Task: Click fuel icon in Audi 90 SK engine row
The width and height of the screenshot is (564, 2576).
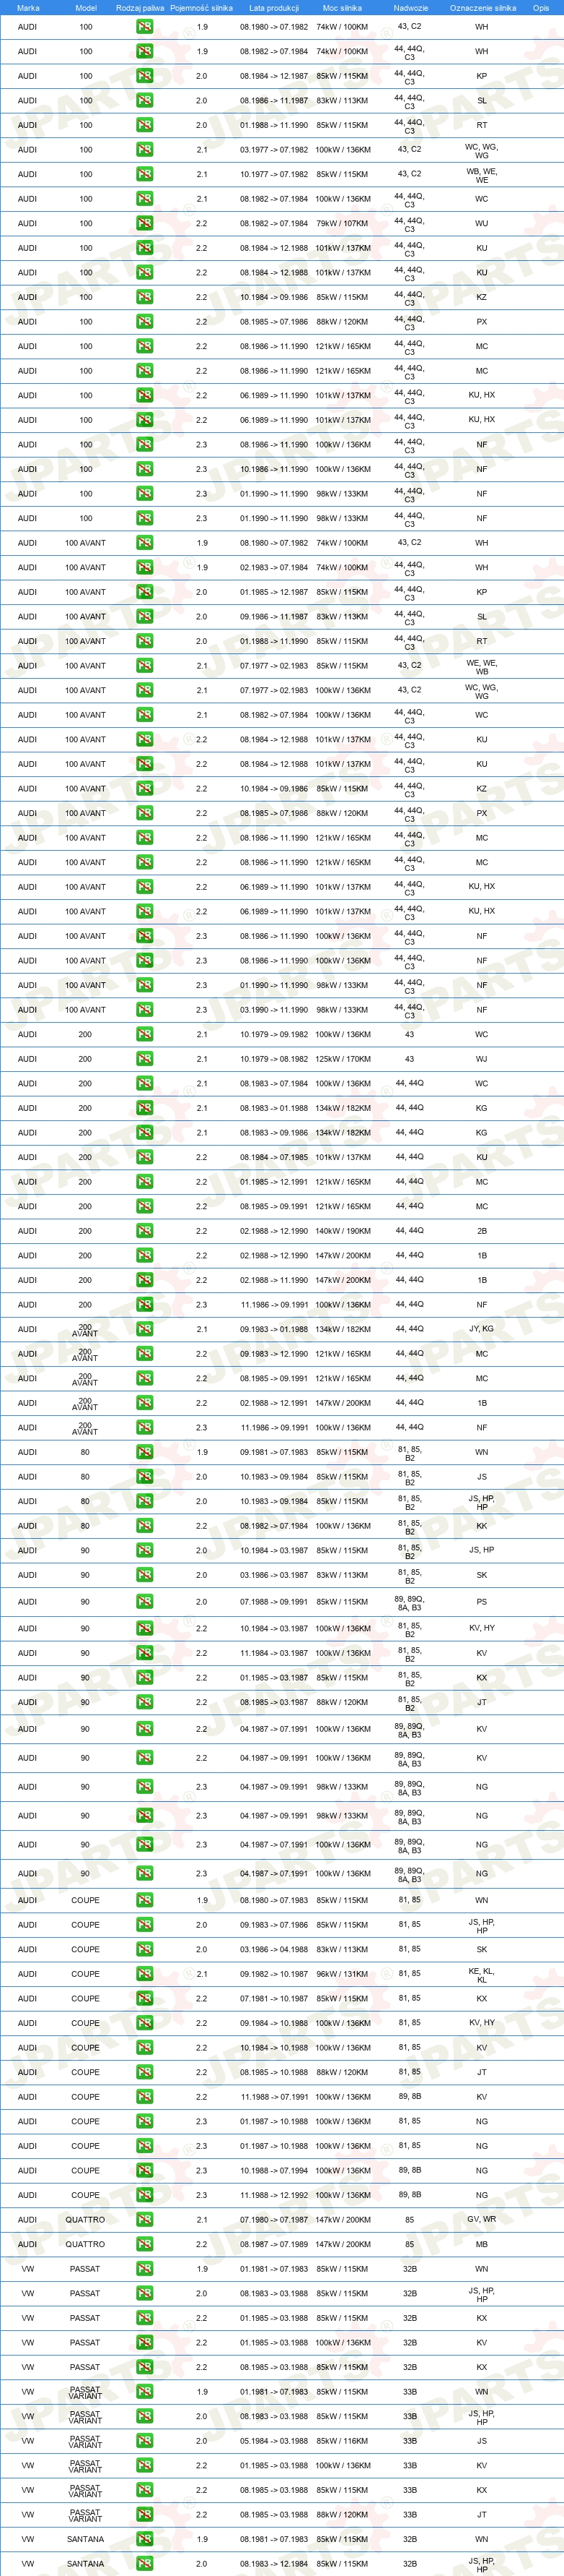Action: (x=145, y=1575)
